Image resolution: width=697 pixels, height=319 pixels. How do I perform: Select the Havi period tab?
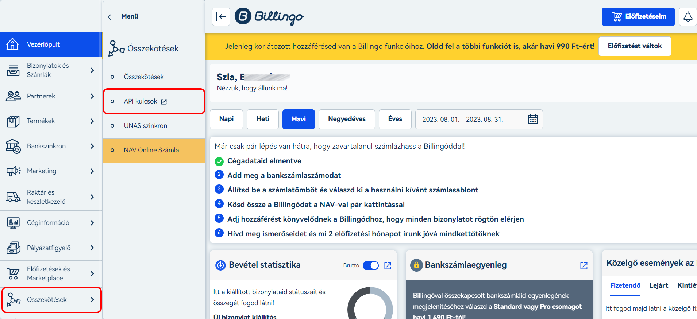coord(299,119)
